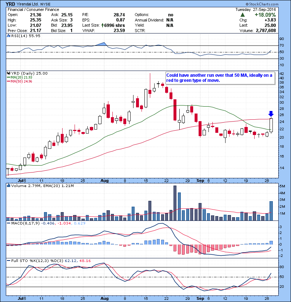The width and height of the screenshot is (291, 302).
Task: Click the MACD histogram value 0.629
Action: tap(80, 223)
